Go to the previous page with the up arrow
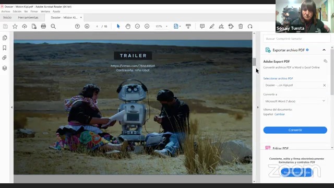This screenshot has width=334, height=188. pyautogui.click(x=78, y=26)
